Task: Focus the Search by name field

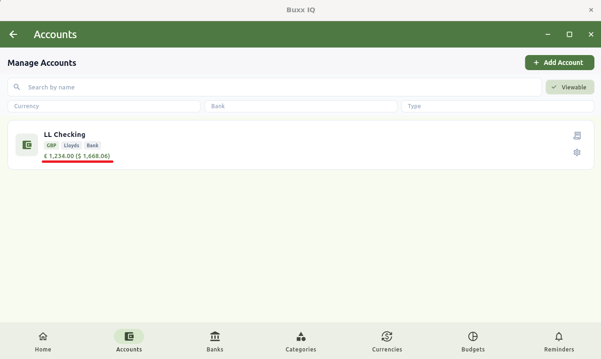Action: pyautogui.click(x=275, y=87)
